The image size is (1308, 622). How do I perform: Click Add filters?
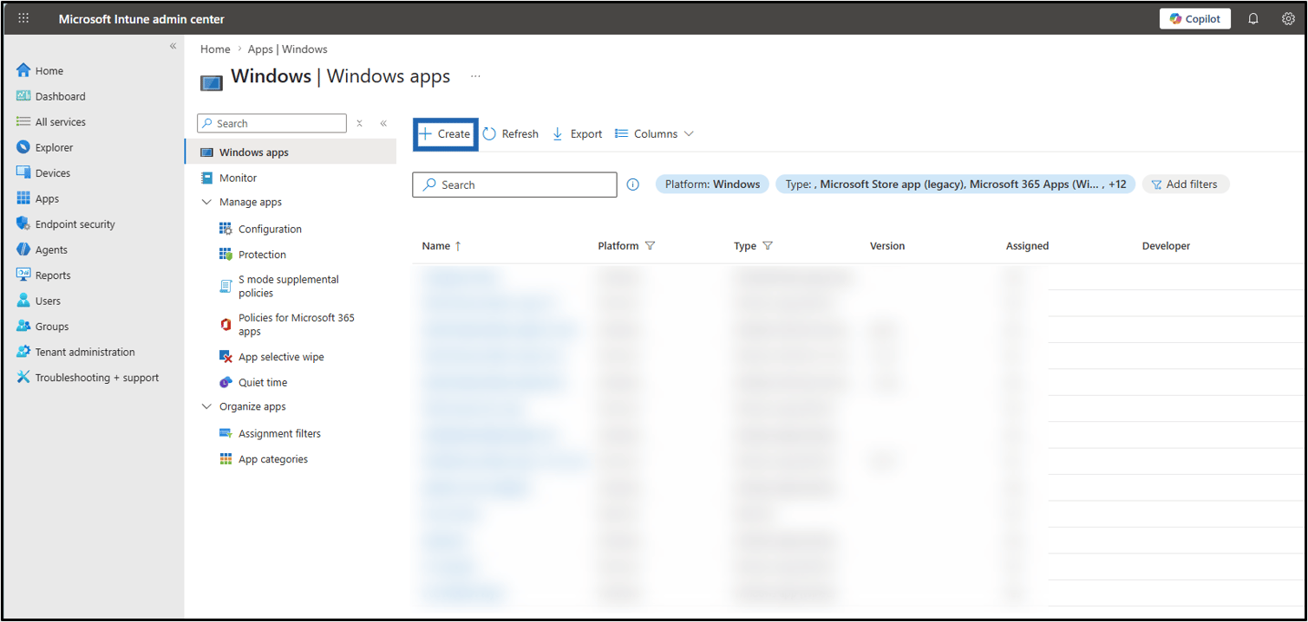(1185, 185)
